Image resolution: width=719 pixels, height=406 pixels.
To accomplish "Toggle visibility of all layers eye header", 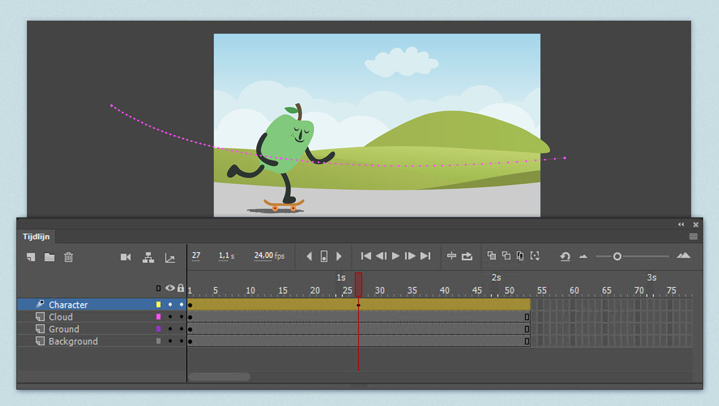I will tap(170, 288).
